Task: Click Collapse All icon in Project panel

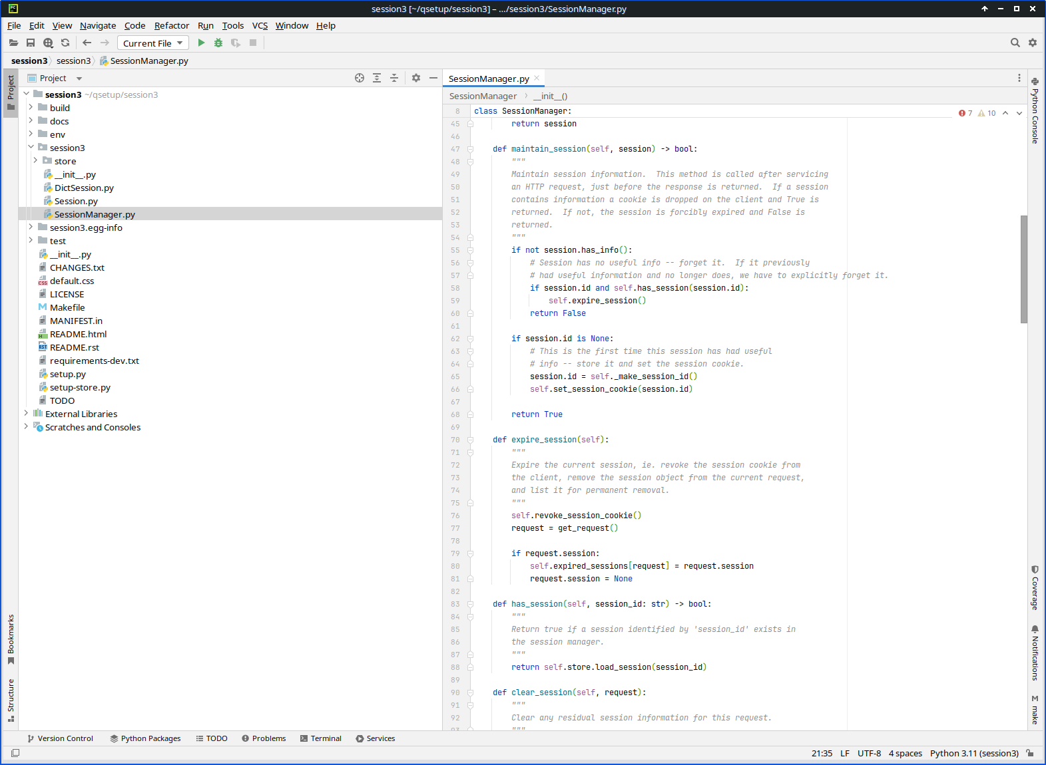Action: 394,78
